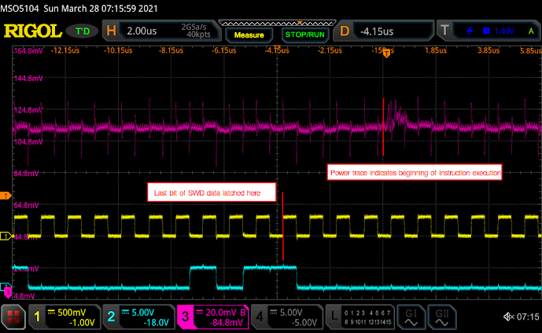The image size is (542, 333).
Task: Tap the channel 1 offset -1.00V value
Action: (82, 323)
